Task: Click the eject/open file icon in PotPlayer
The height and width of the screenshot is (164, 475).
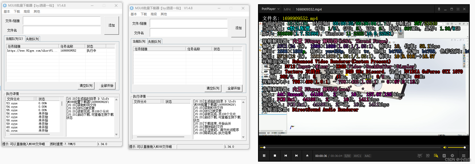Action: point(307,156)
